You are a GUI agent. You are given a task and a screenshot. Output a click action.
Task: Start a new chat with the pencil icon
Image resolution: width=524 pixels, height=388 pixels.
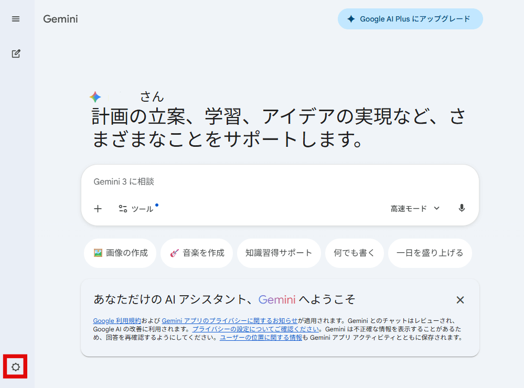click(16, 53)
